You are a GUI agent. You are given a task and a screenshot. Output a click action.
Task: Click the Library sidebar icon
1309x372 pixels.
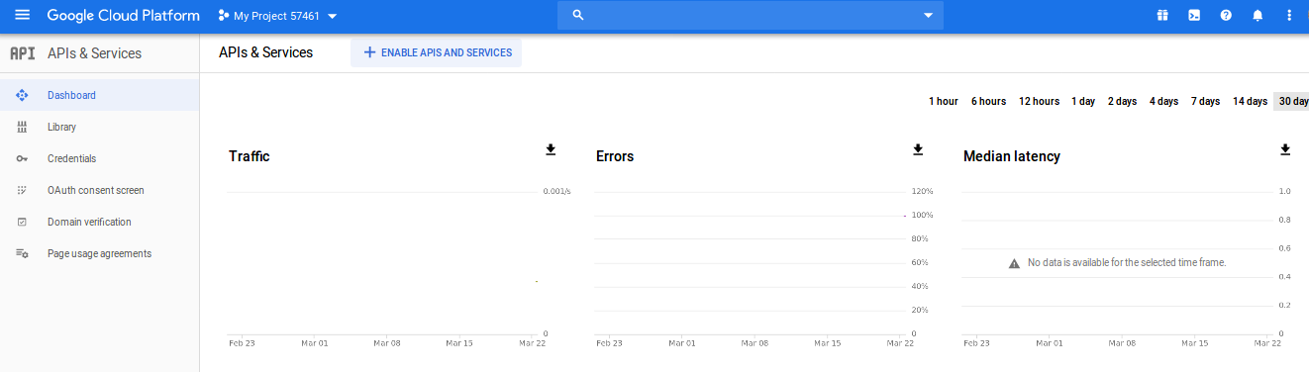click(x=23, y=127)
